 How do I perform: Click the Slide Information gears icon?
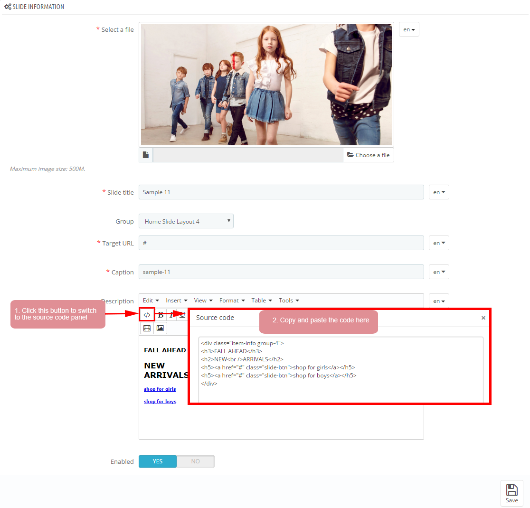pyautogui.click(x=8, y=7)
